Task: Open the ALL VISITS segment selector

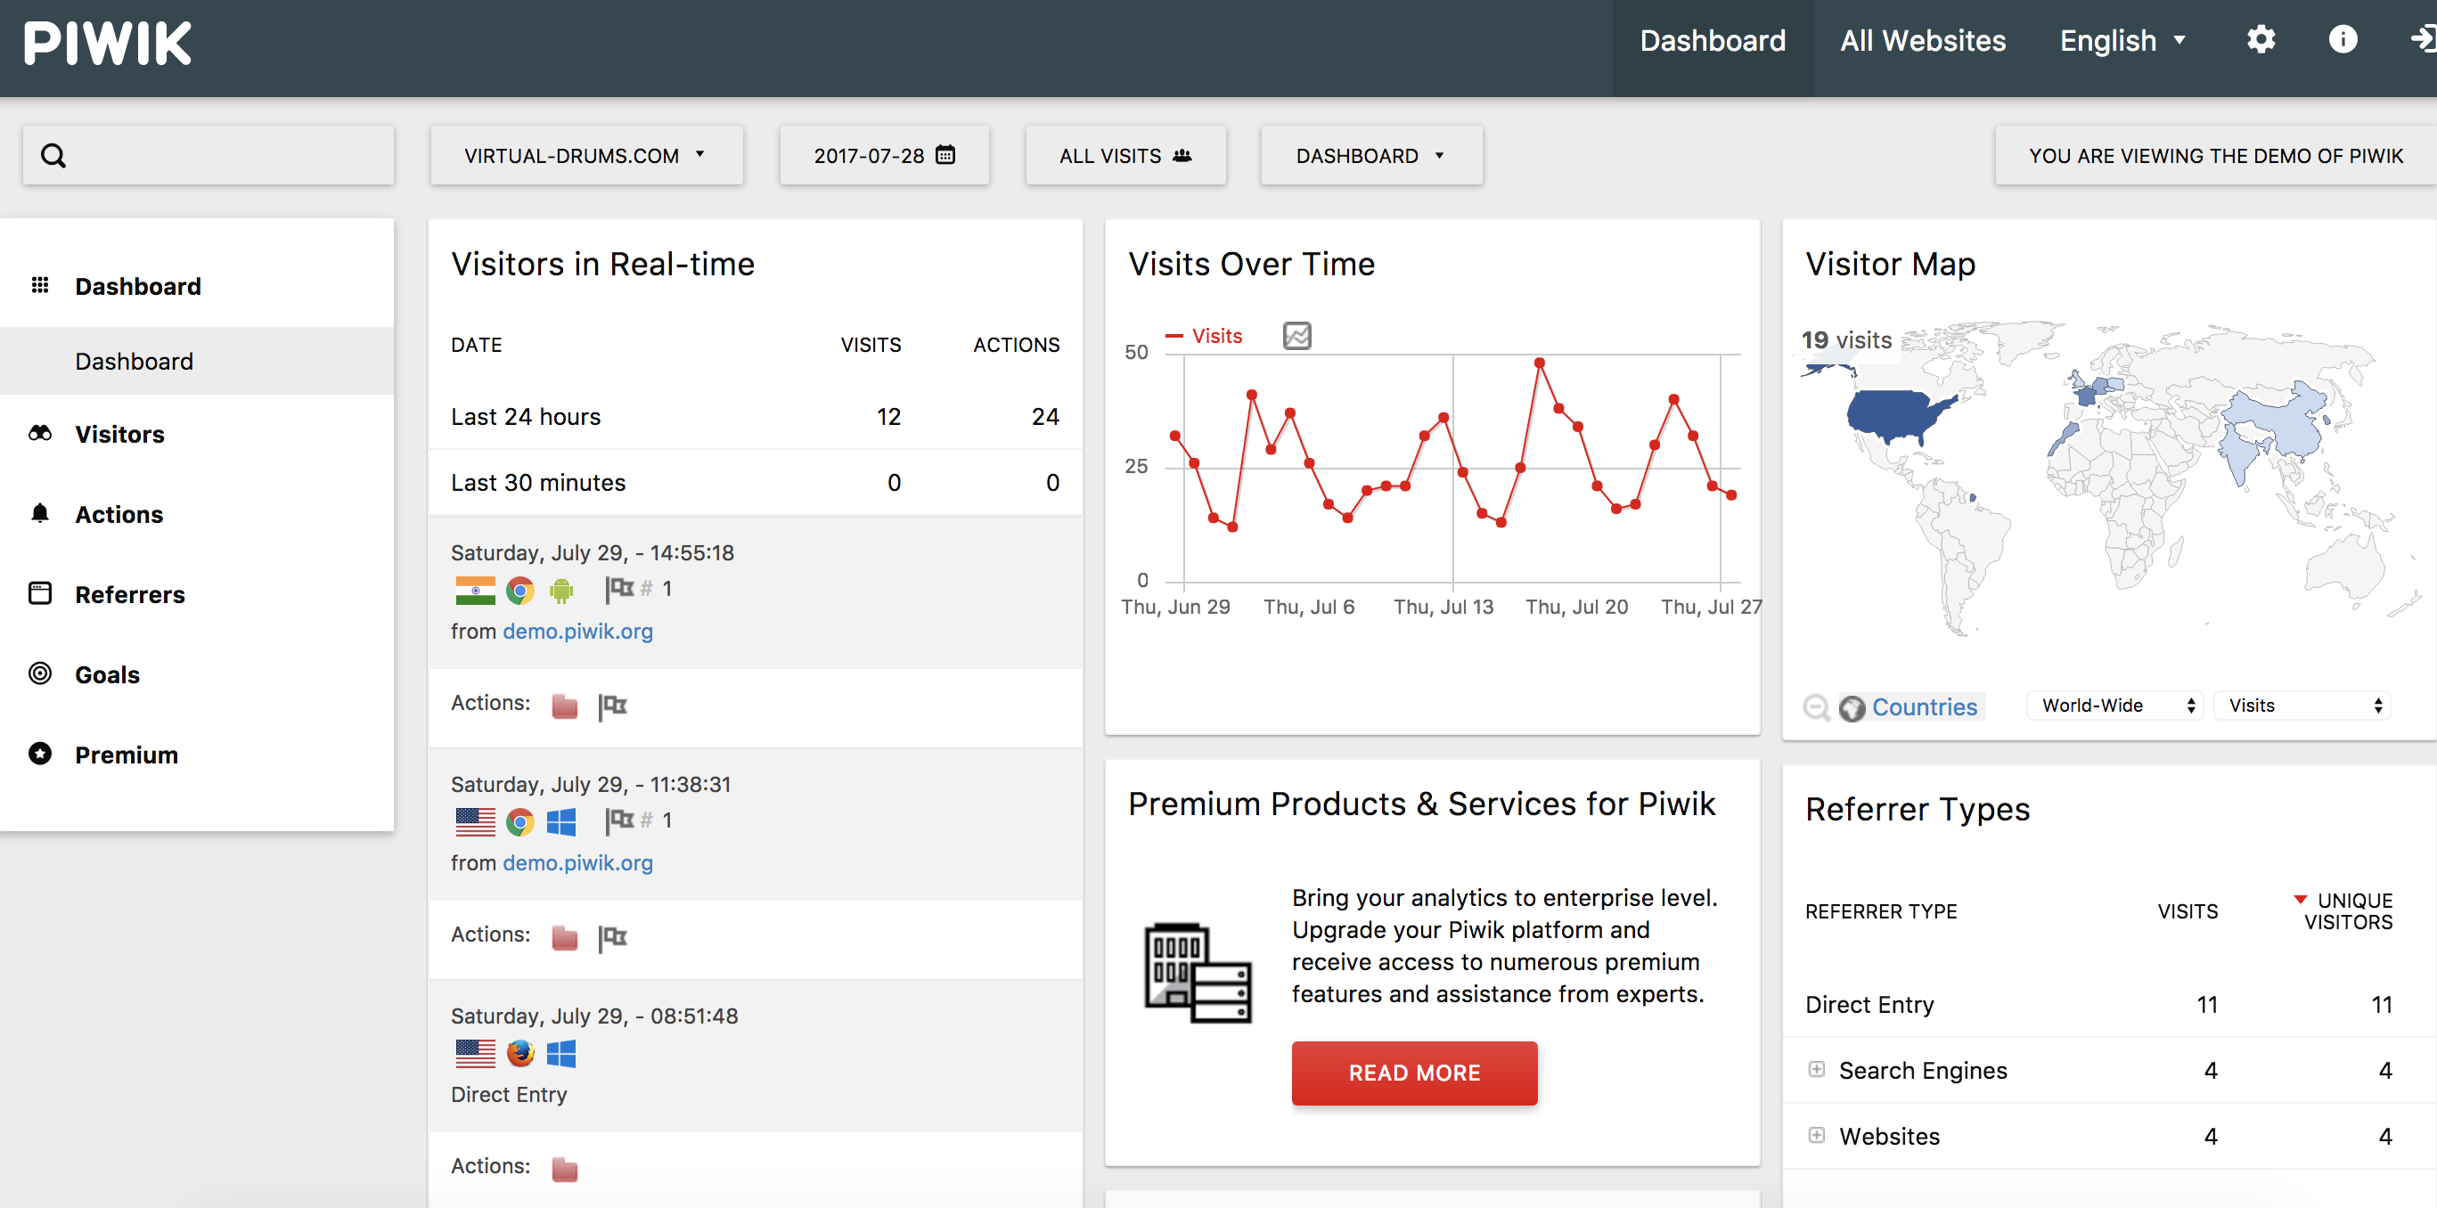Action: click(x=1125, y=155)
